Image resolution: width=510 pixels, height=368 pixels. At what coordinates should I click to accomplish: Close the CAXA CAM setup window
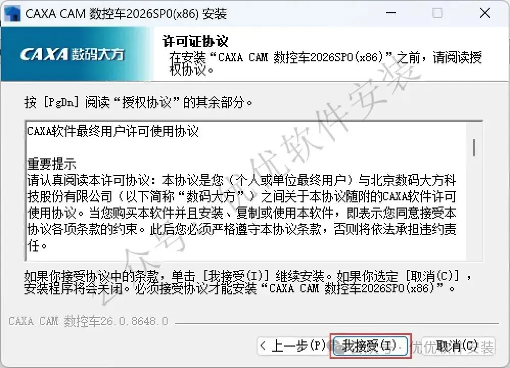[484, 13]
